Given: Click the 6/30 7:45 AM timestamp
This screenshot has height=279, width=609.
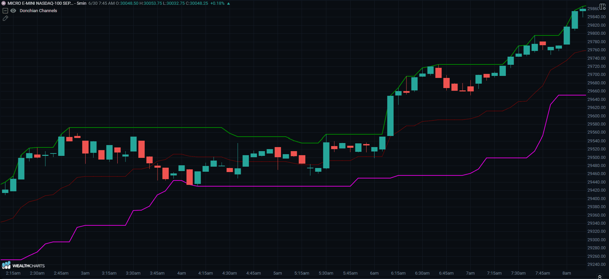Looking at the screenshot, I should tap(101, 3).
